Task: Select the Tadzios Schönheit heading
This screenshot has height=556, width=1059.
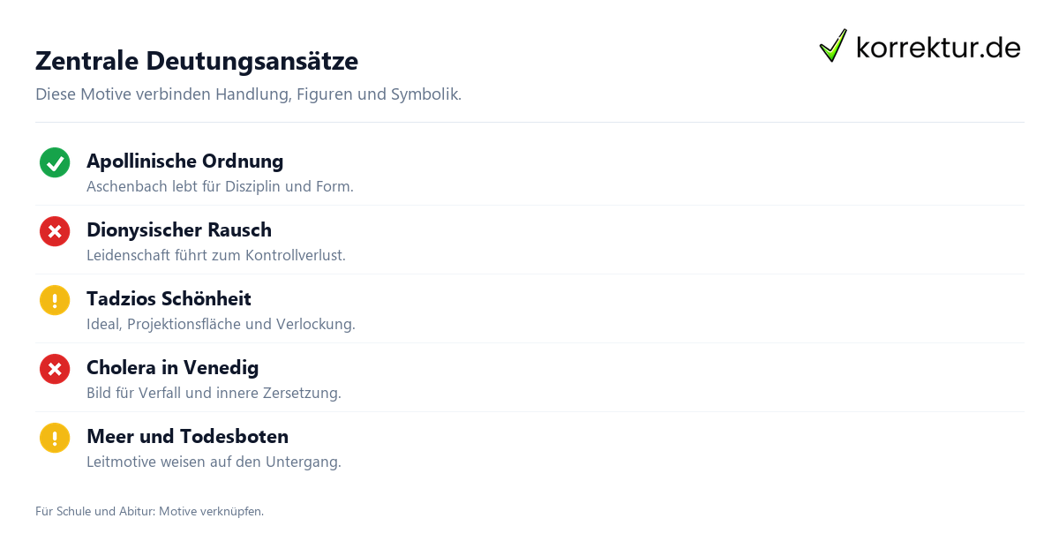Action: pyautogui.click(x=169, y=299)
